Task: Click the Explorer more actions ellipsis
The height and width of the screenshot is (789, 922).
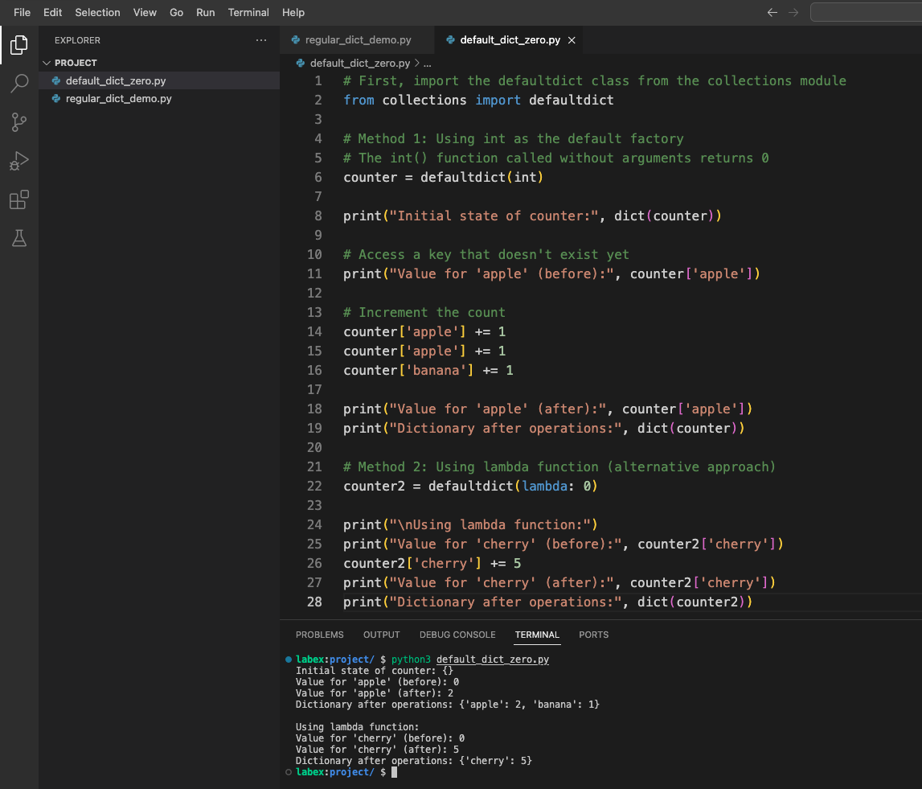Action: point(260,40)
